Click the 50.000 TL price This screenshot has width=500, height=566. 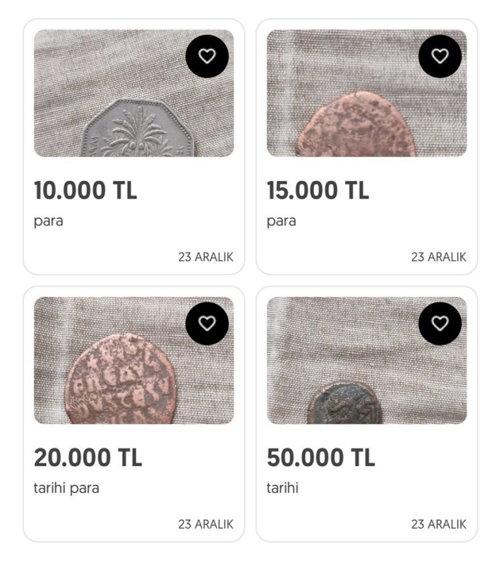click(321, 457)
